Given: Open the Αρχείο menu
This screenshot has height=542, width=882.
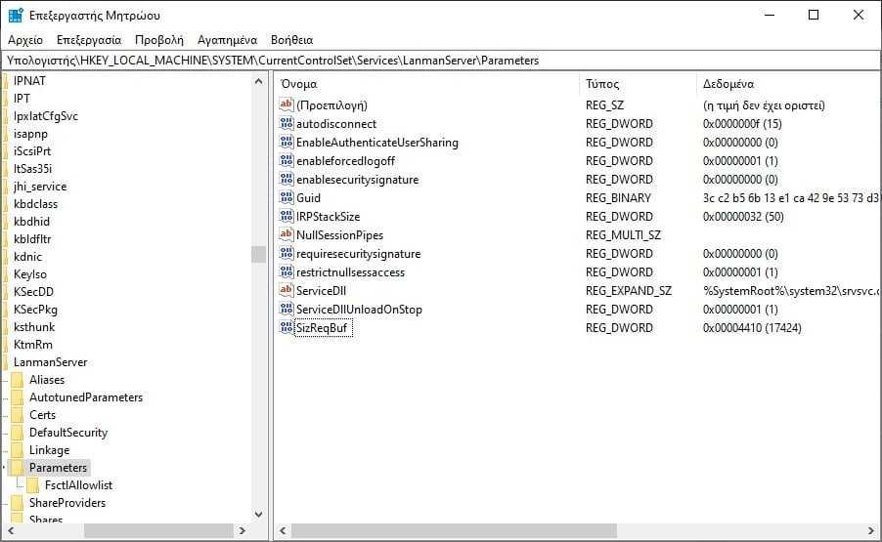Looking at the screenshot, I should tap(25, 40).
